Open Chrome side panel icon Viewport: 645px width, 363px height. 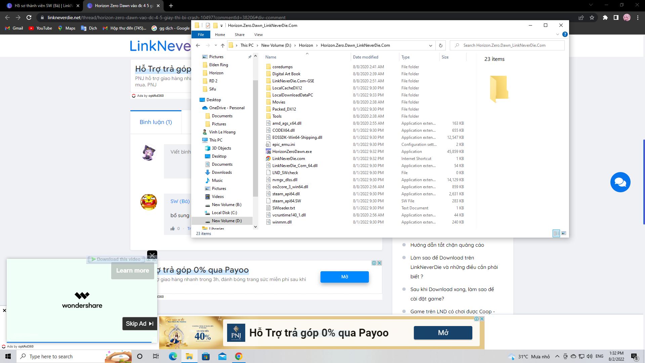point(616,17)
